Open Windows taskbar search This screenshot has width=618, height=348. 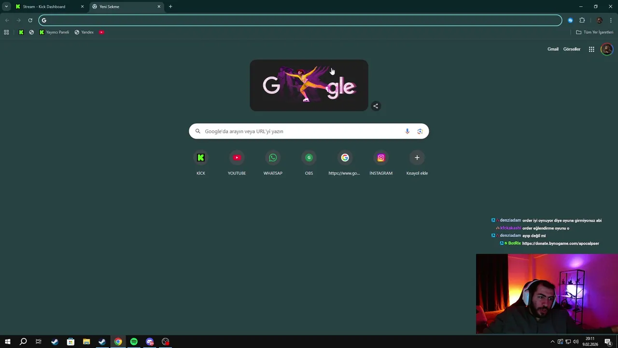[23, 342]
